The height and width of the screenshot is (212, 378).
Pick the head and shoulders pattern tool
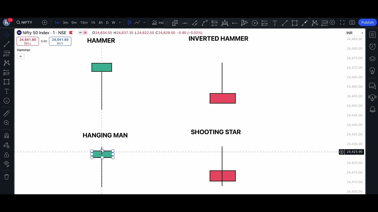tap(225, 23)
